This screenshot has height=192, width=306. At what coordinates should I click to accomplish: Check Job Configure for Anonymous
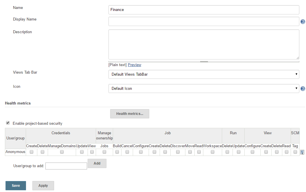point(141,152)
